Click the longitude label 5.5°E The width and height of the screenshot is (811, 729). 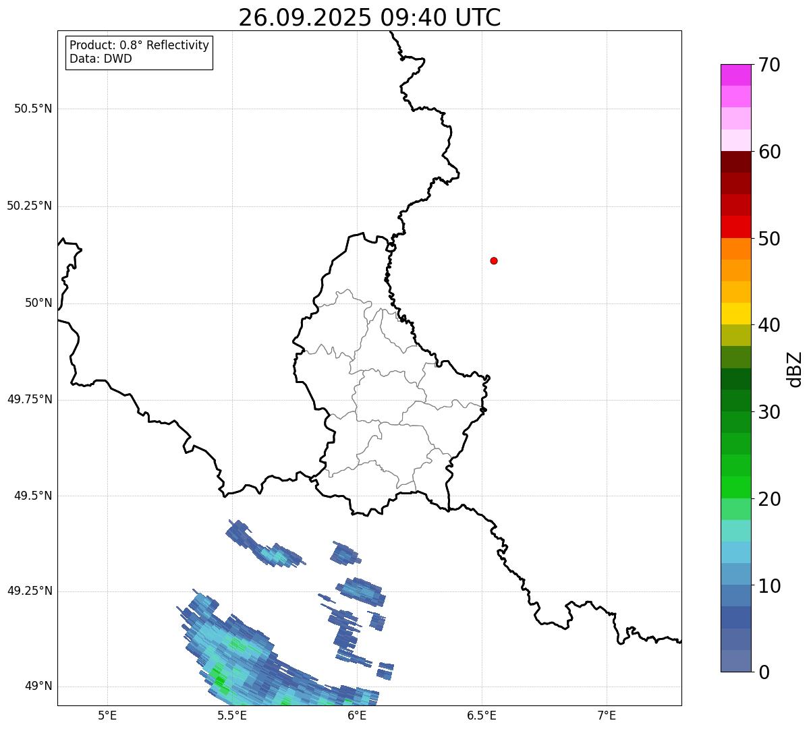coord(232,716)
